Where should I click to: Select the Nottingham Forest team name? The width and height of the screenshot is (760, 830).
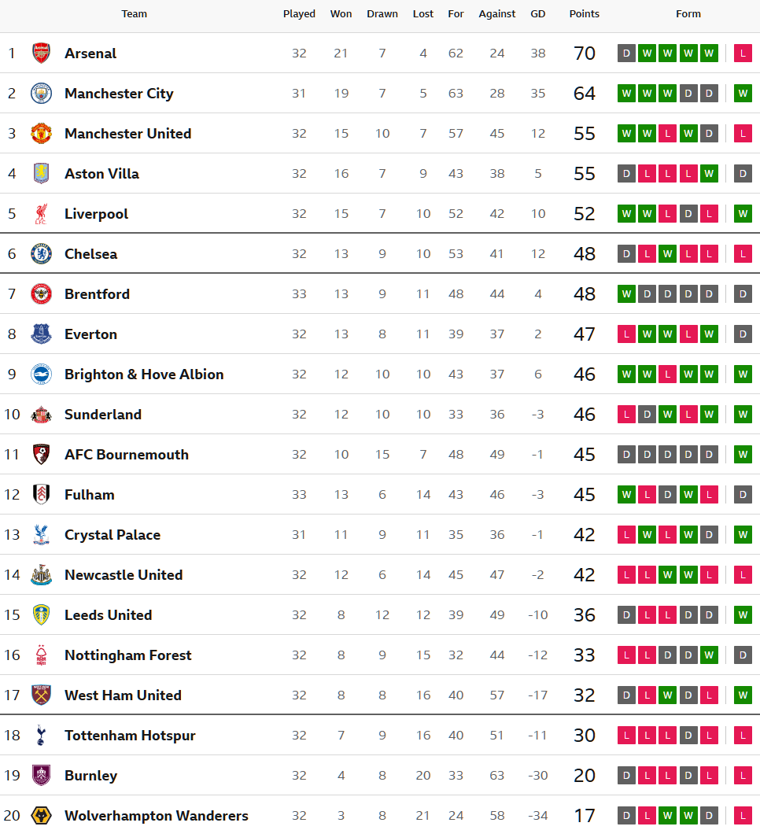point(127,655)
